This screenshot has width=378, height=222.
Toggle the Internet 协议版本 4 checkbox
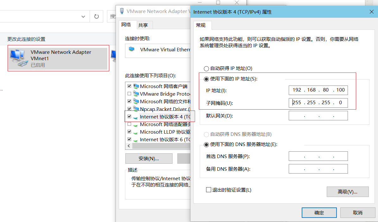pyautogui.click(x=129, y=117)
